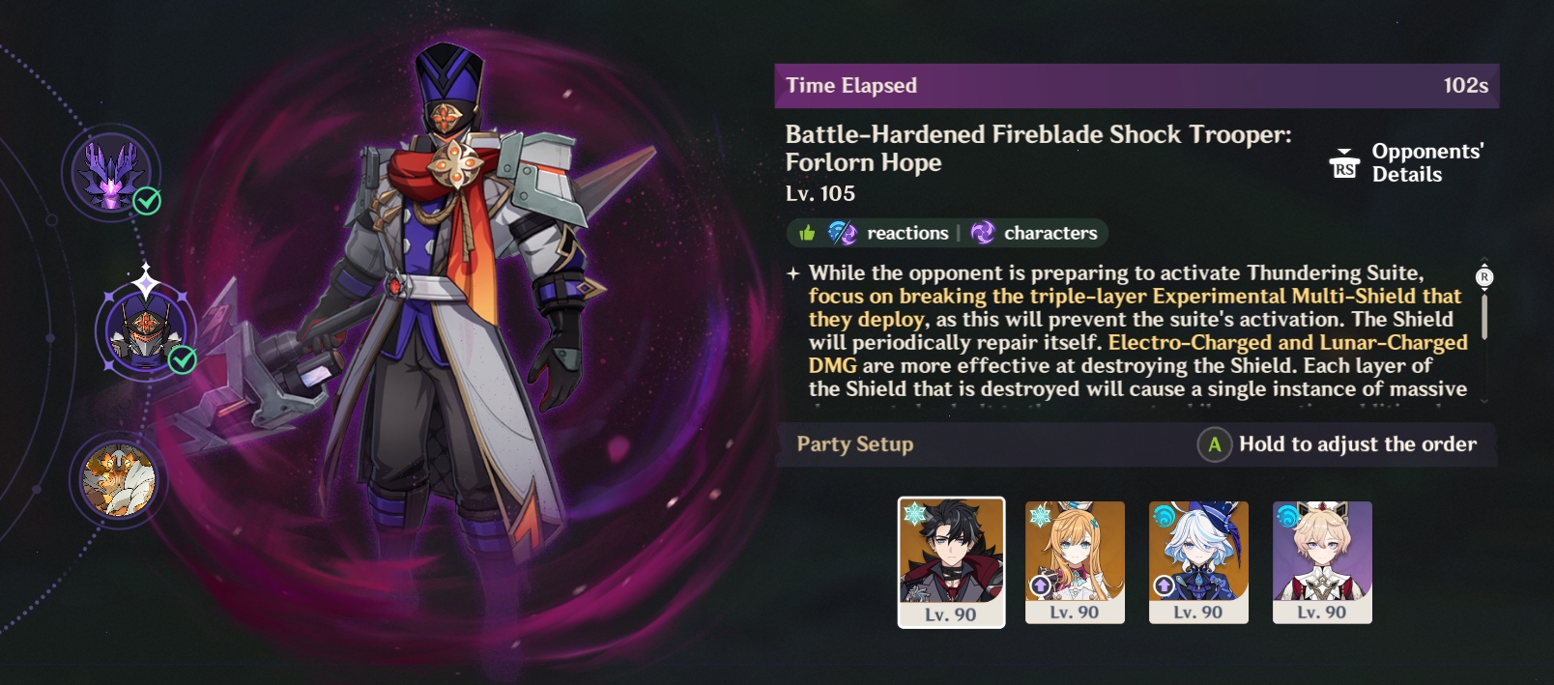The width and height of the screenshot is (1554, 685).
Task: Click the purple recommended characters icon
Action: (982, 233)
